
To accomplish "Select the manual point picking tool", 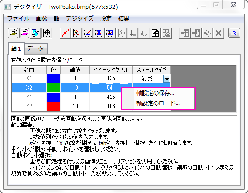I will [65, 33].
